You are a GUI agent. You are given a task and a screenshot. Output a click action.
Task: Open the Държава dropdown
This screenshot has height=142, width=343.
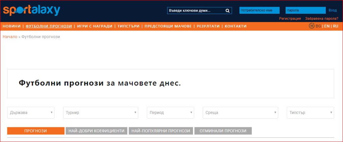[31, 113]
